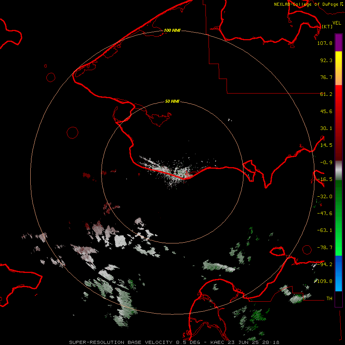
Task: Click the gray near-zero segment of the color bar
Action: click(x=338, y=171)
